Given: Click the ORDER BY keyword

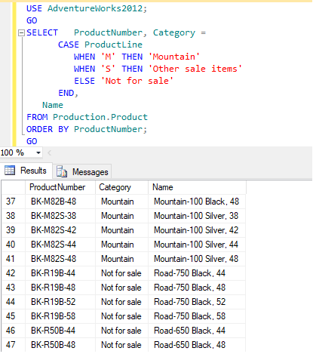Looking at the screenshot, I should 48,129.
